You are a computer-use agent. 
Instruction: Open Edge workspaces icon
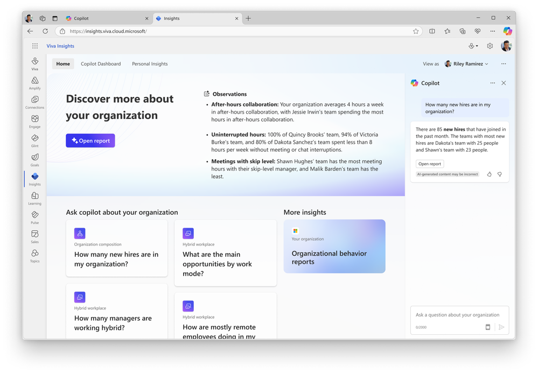click(x=43, y=18)
